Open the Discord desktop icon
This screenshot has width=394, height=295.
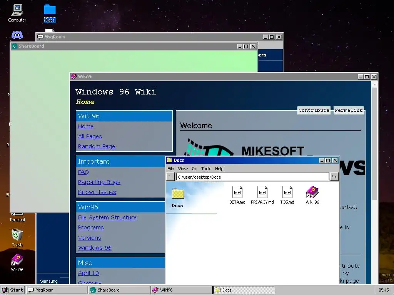click(17, 35)
